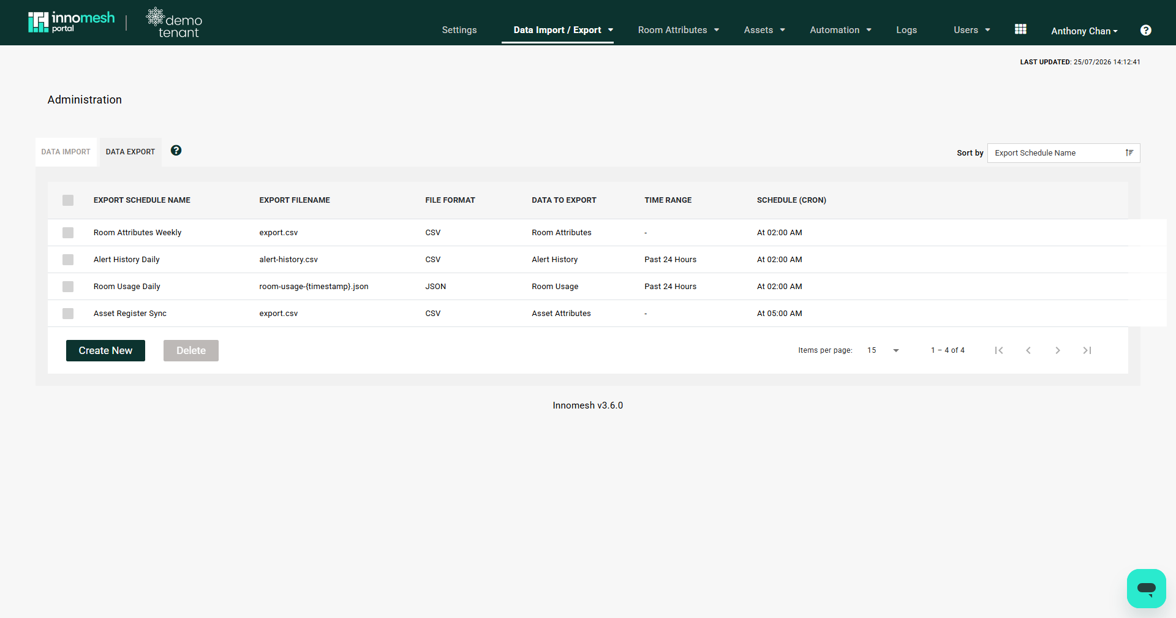Click JSON file format cell
Image resolution: width=1176 pixels, height=618 pixels.
coord(435,287)
